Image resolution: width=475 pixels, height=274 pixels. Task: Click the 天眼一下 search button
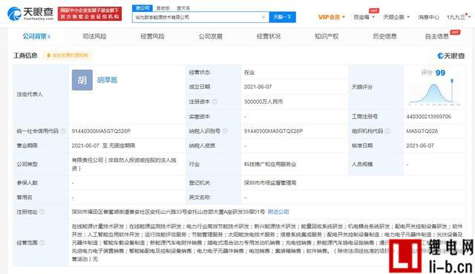coord(282,17)
